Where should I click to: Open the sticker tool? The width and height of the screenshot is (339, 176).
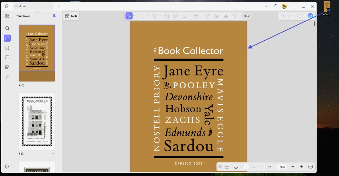pyautogui.click(x=217, y=16)
